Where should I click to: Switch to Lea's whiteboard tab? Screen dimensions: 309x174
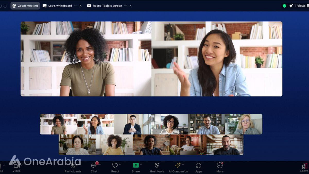coord(60,6)
